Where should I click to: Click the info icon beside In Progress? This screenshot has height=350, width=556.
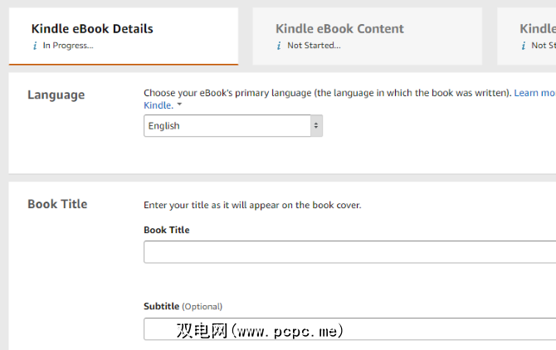point(35,46)
